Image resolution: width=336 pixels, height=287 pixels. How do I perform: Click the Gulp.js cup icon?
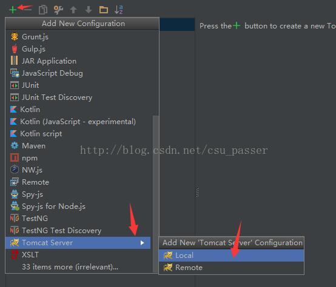point(15,49)
